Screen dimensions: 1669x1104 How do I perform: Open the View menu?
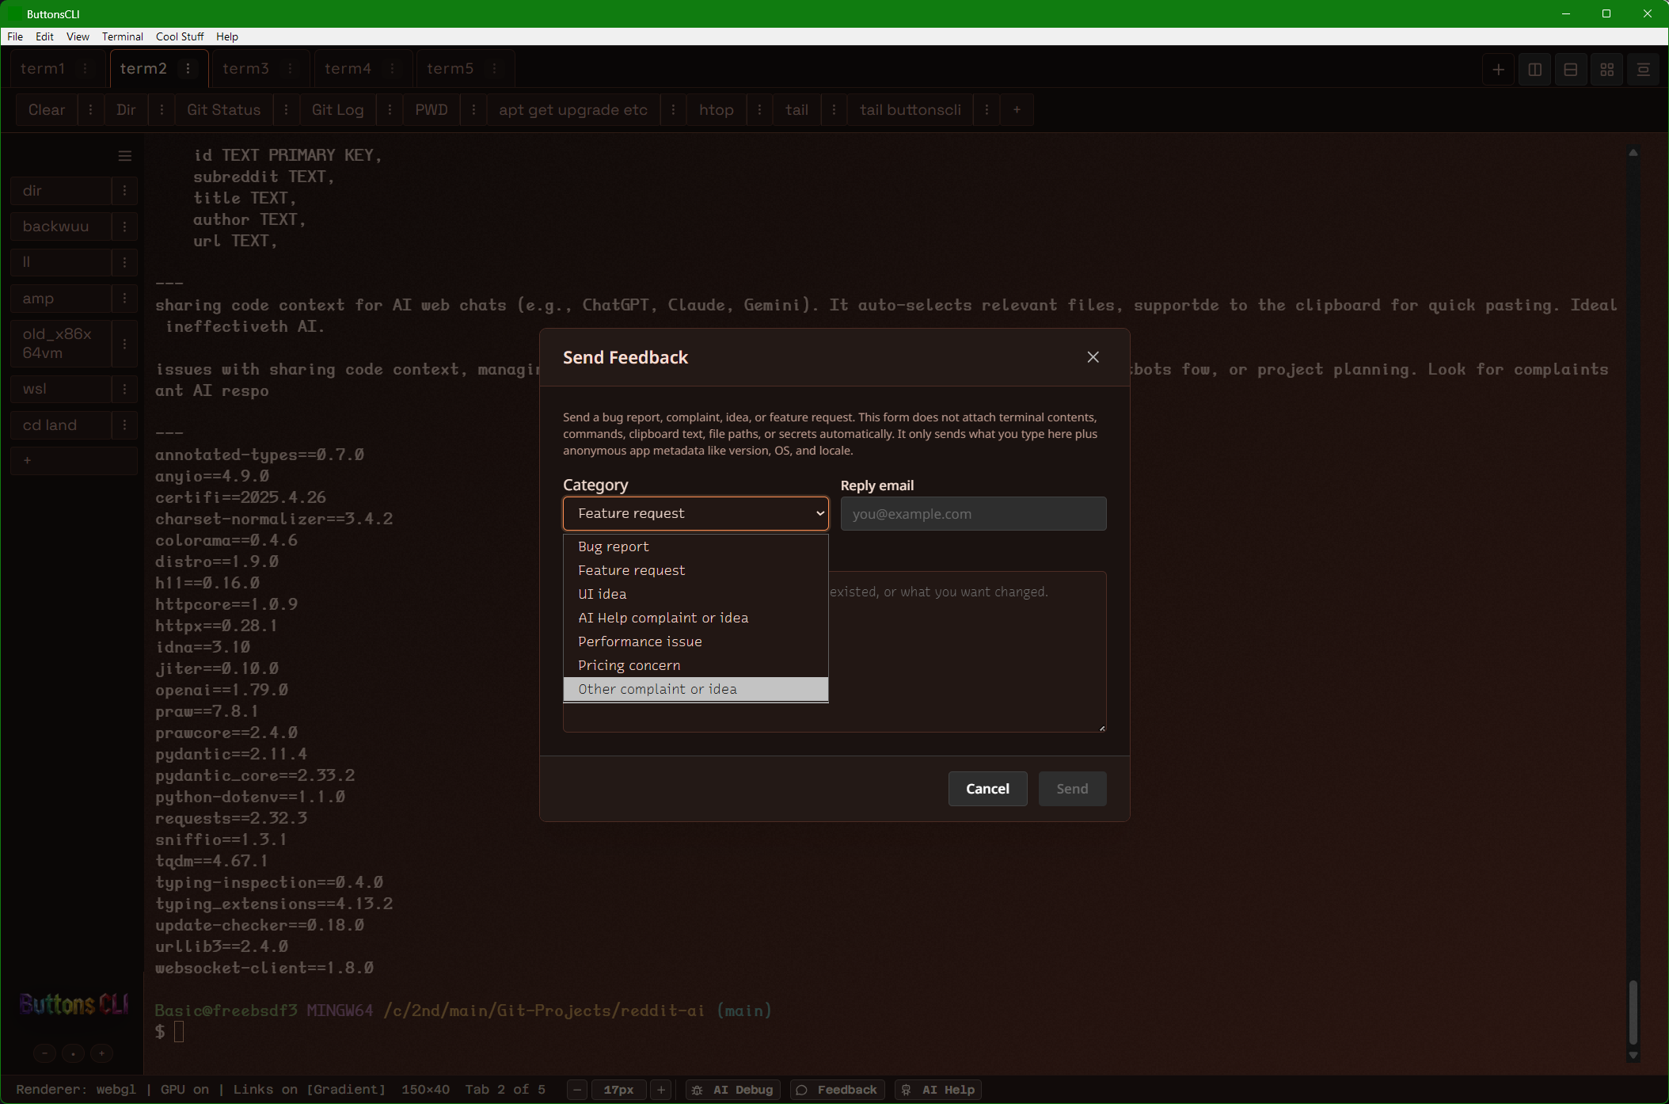click(x=78, y=36)
